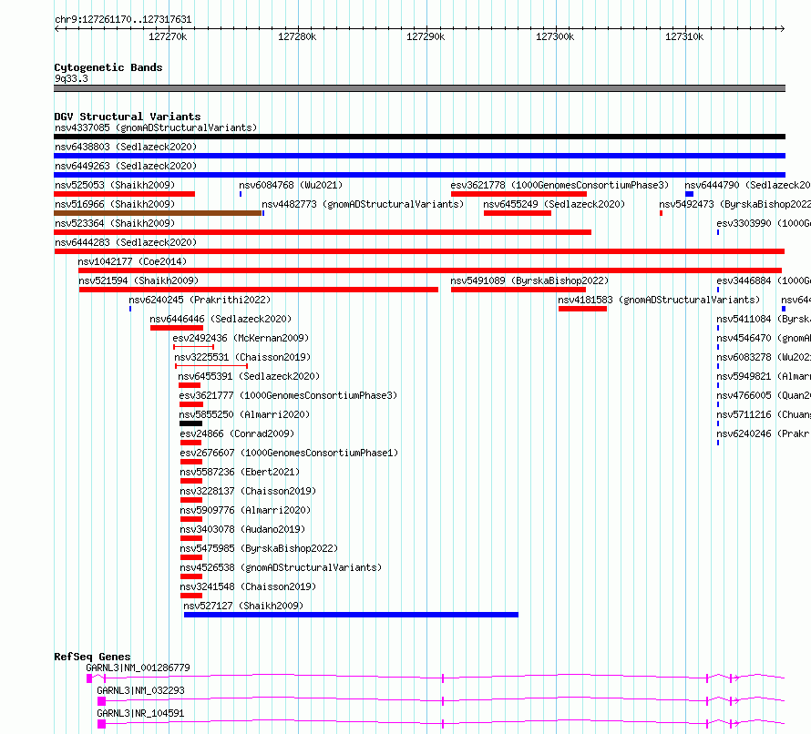Select the nsv4546470 variant label
This screenshot has height=734, width=811.
(764, 338)
